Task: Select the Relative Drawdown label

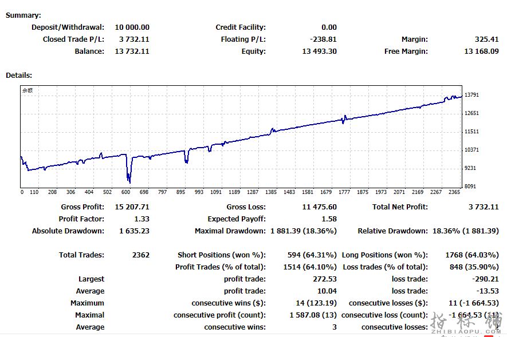Action: tap(392, 231)
